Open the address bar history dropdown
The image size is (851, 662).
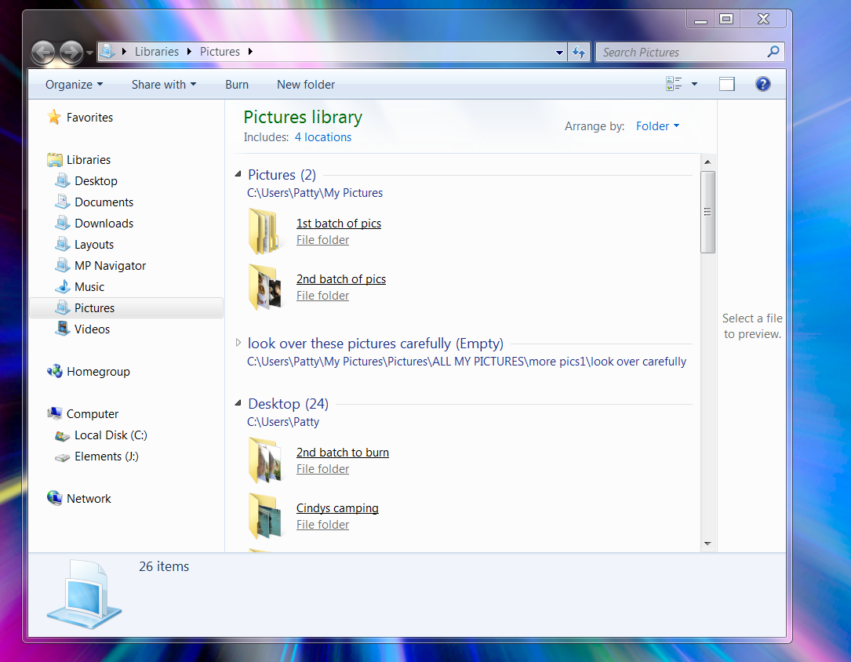[559, 53]
